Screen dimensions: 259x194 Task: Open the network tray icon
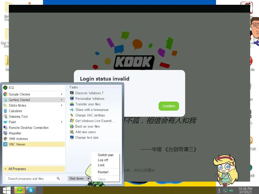coord(225,191)
